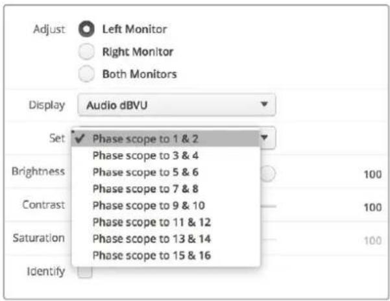Click the Brightness value 100
Image resolution: width=390 pixels, height=301 pixels.
coord(372,175)
